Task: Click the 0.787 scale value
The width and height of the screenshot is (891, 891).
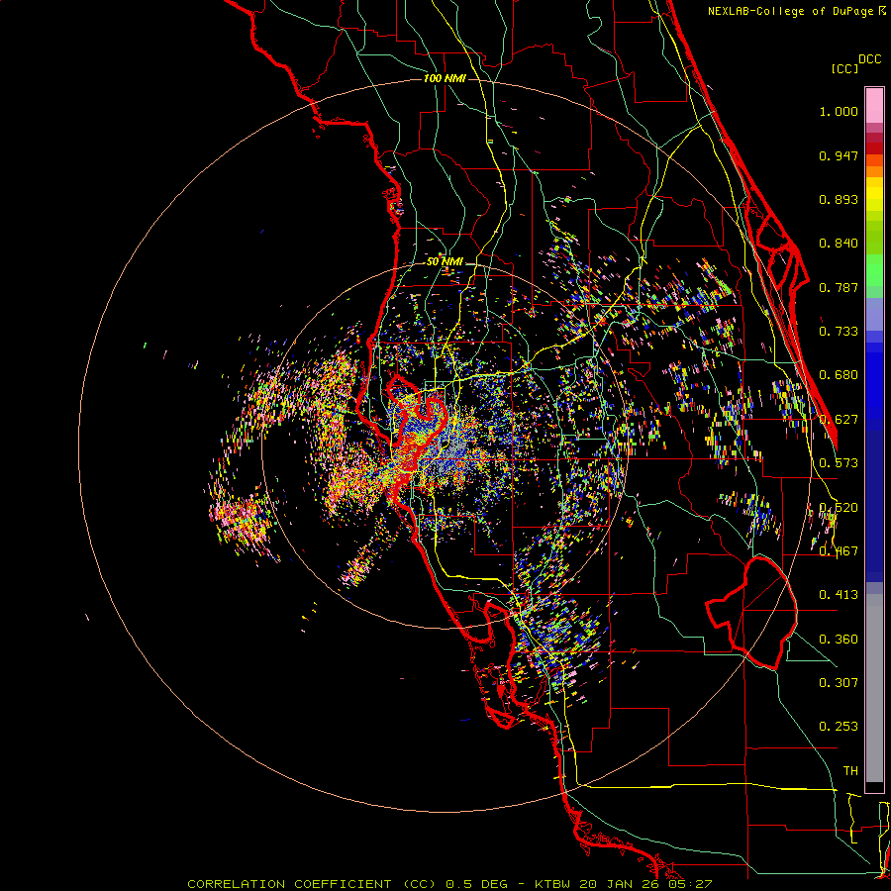Action: tap(839, 287)
